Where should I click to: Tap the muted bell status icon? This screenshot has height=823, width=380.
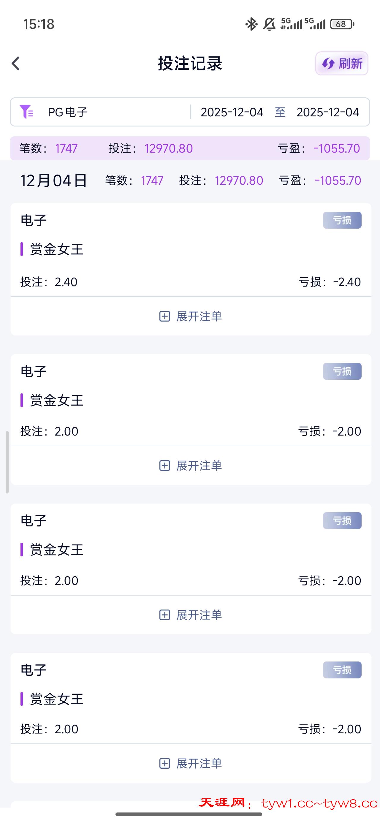point(269,24)
